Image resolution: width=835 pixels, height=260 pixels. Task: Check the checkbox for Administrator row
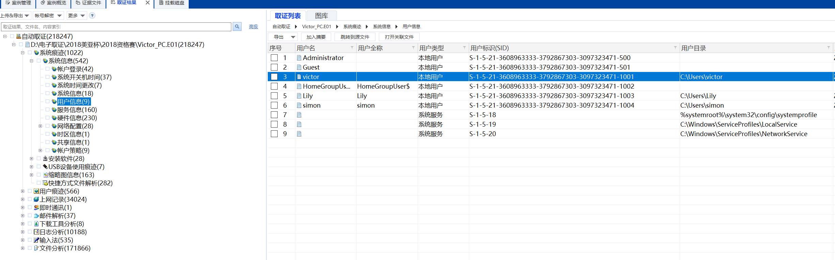click(274, 58)
